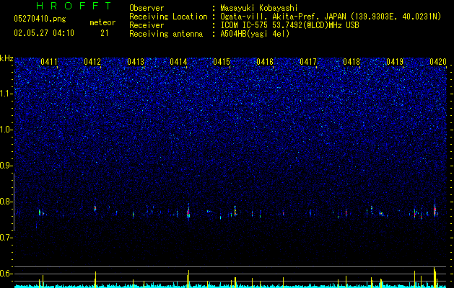Screen dimensions: 454x288
Task: Click the yellow intensity spike near 0414
Action: pyautogui.click(x=189, y=279)
